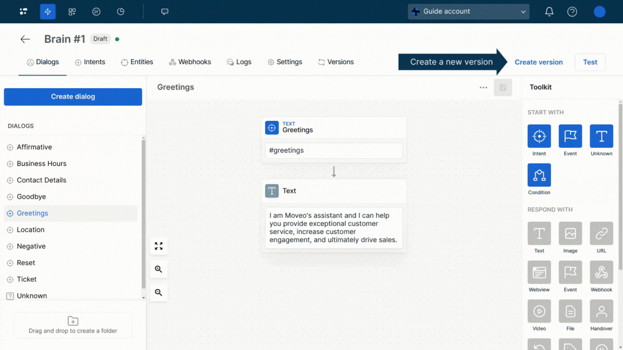This screenshot has height=350, width=623.
Task: Switch to the Intents tab
Action: pyautogui.click(x=90, y=62)
